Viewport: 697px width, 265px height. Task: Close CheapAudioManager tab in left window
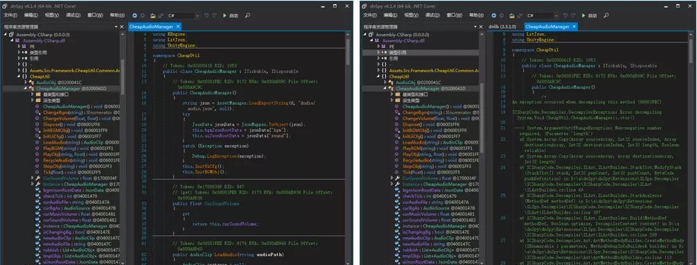coord(177,27)
